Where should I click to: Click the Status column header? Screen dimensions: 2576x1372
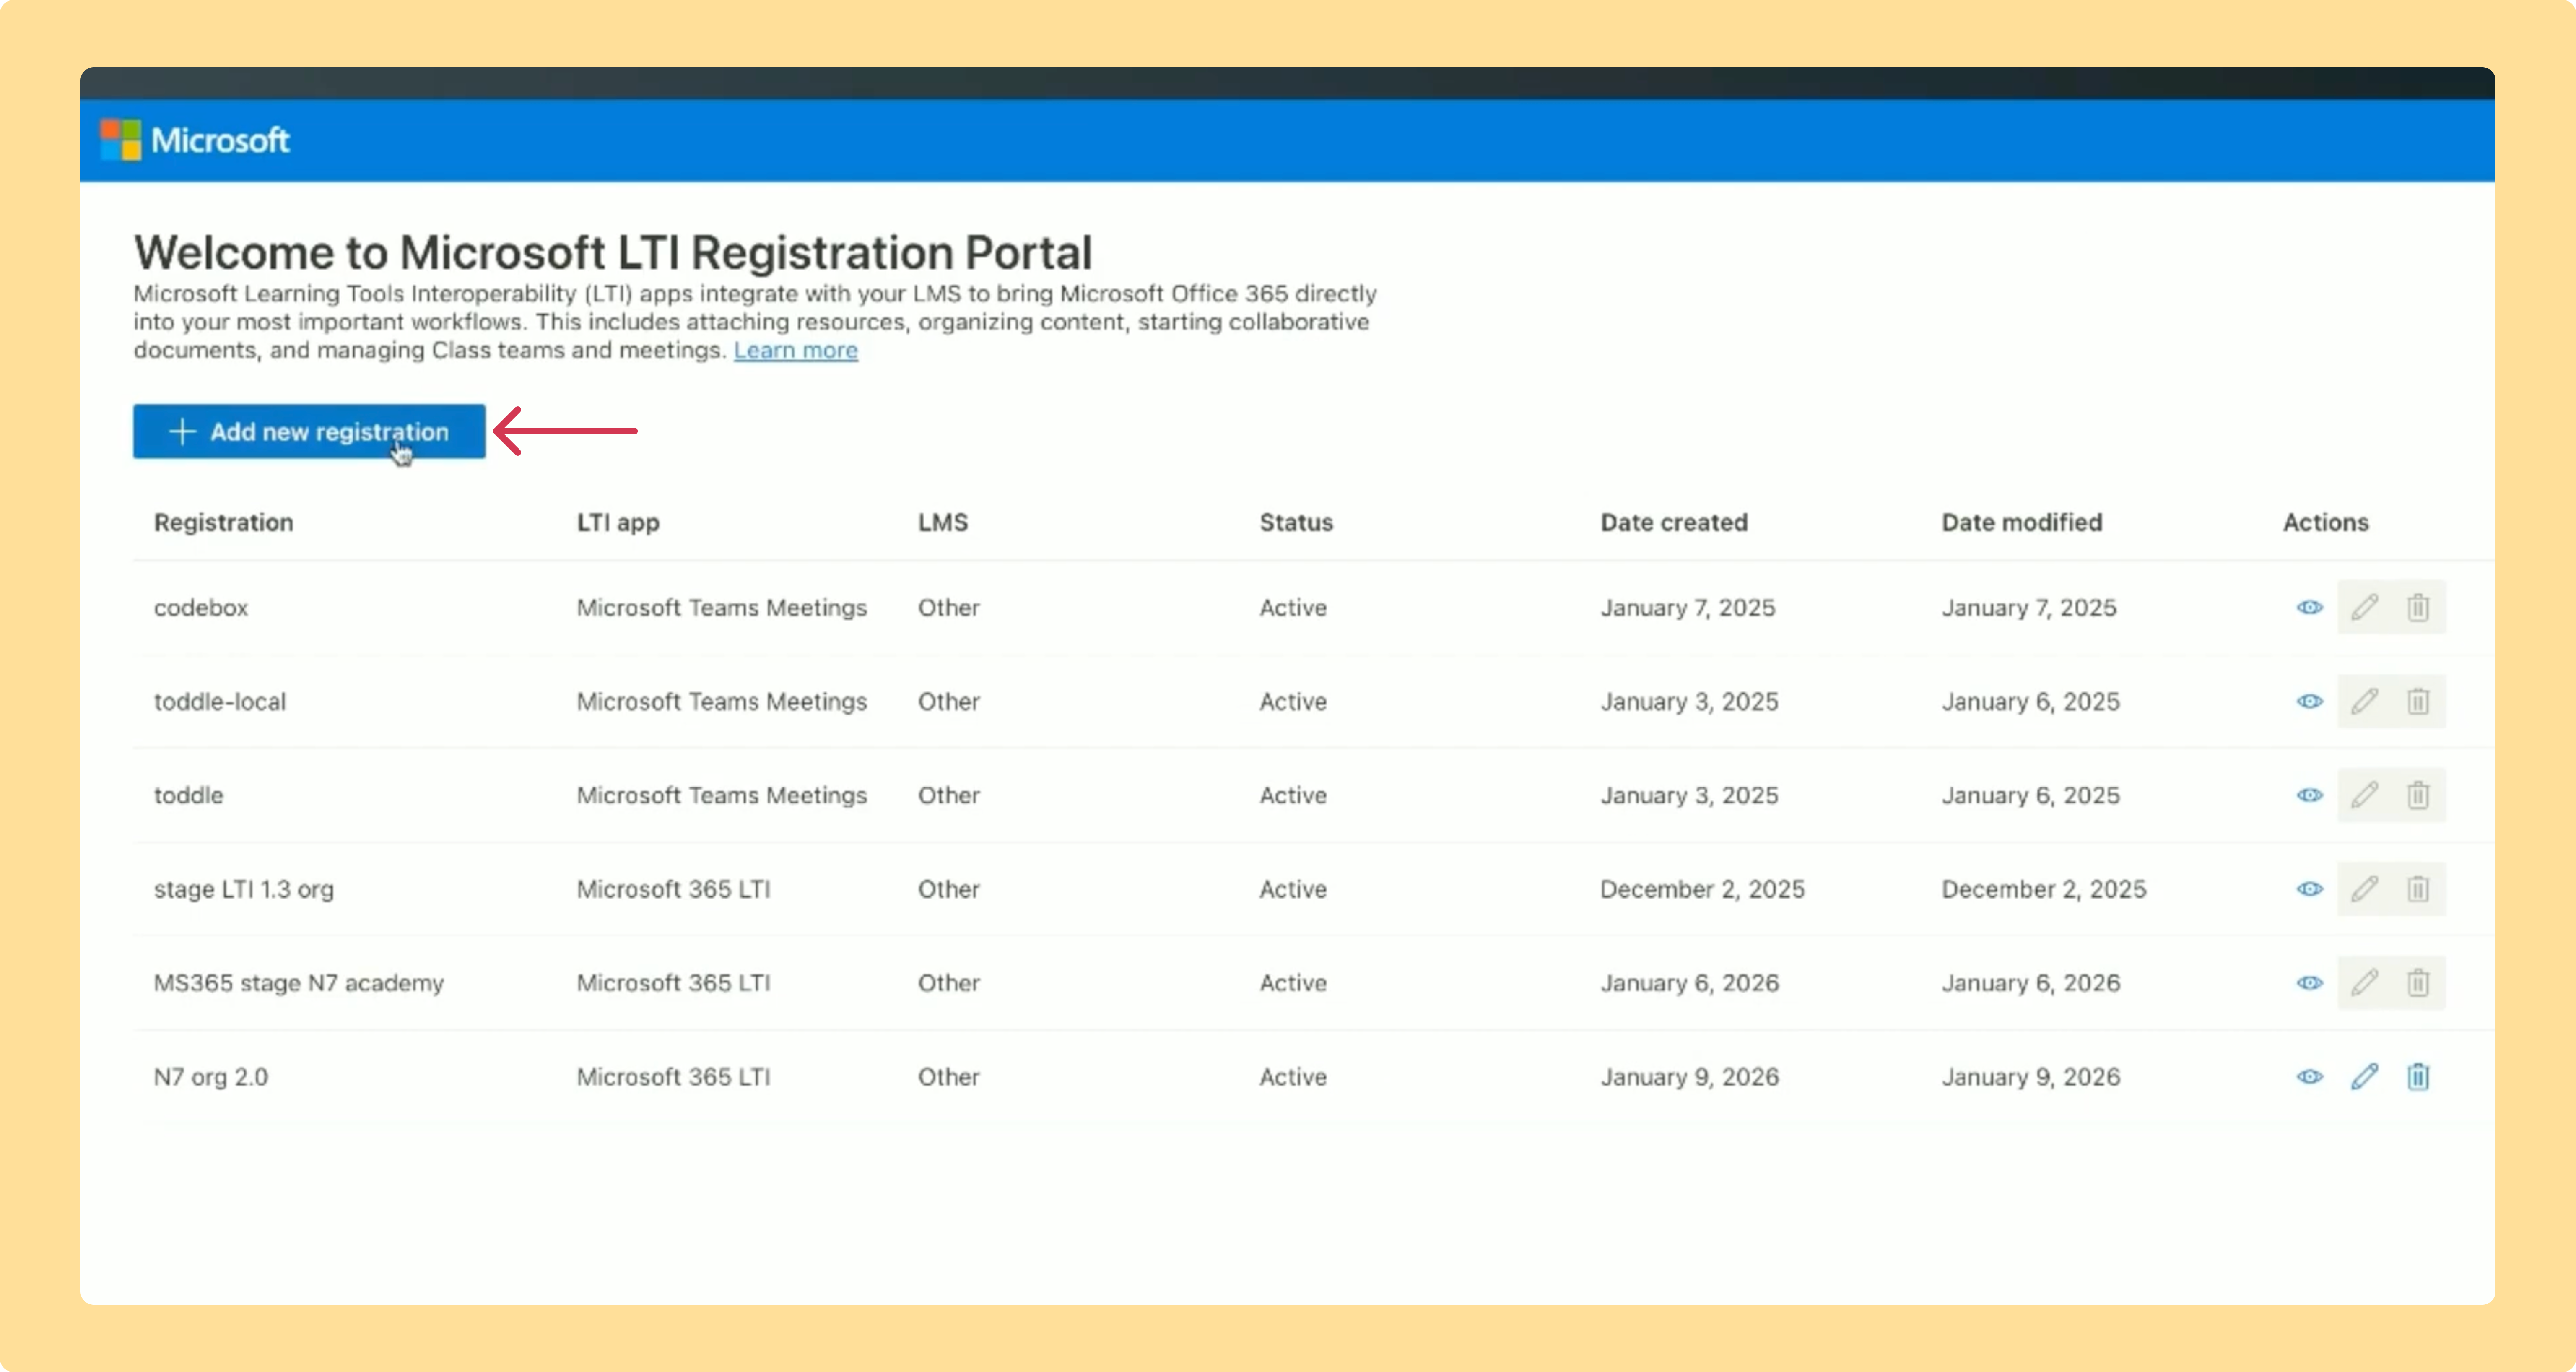tap(1296, 522)
